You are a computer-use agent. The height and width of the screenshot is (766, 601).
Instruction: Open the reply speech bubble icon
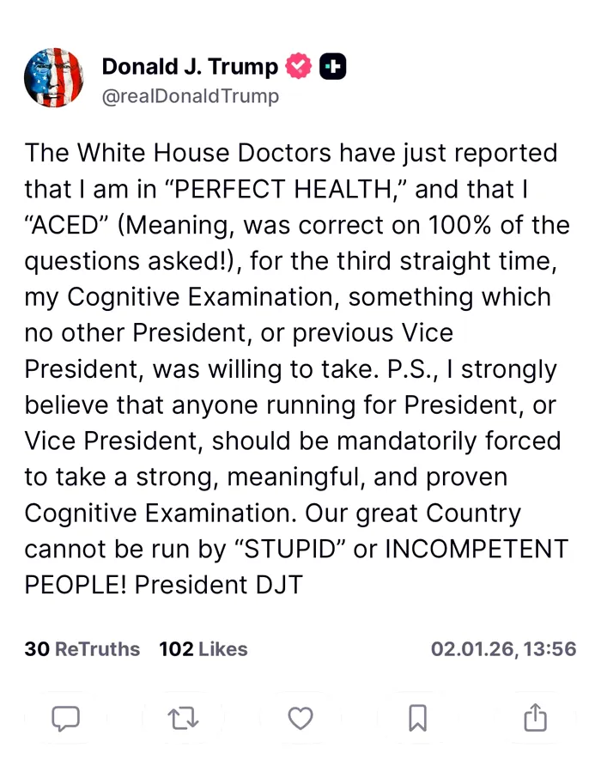pyautogui.click(x=65, y=718)
